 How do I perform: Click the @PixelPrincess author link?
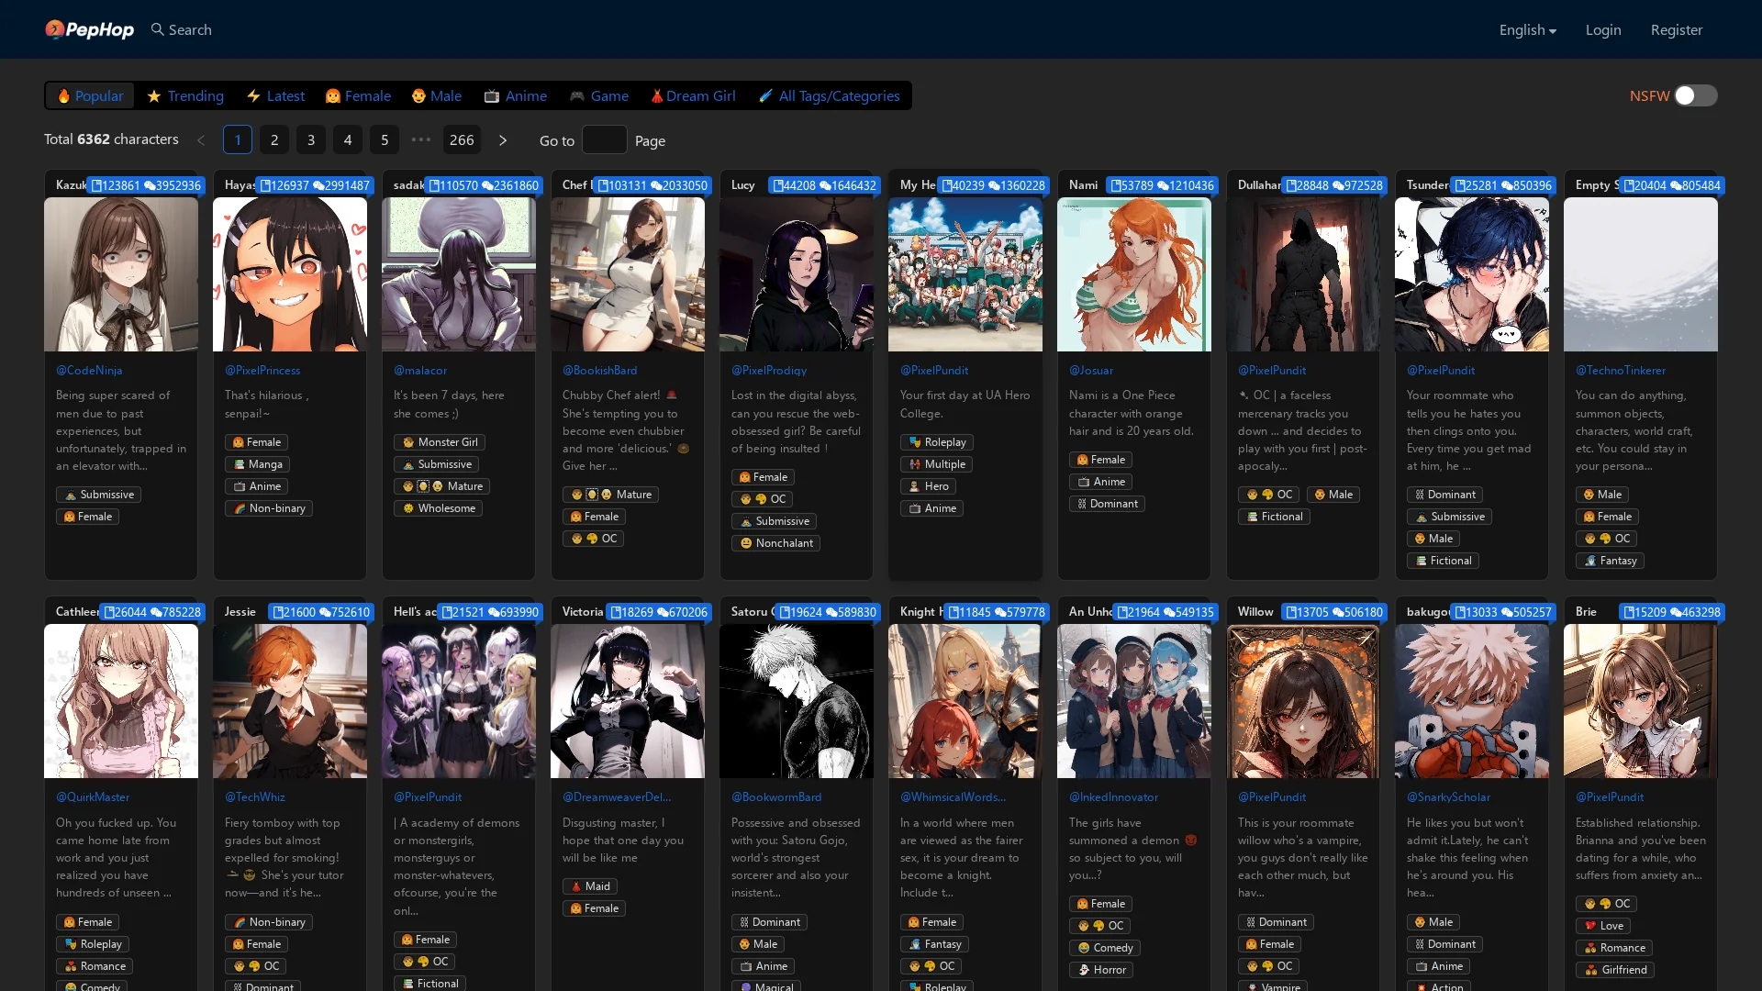[x=262, y=370]
